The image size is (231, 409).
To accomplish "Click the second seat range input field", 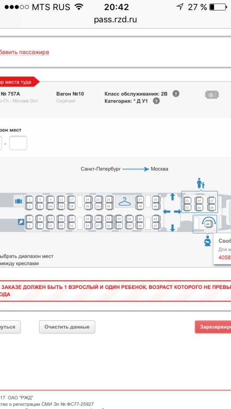I will tap(18, 143).
